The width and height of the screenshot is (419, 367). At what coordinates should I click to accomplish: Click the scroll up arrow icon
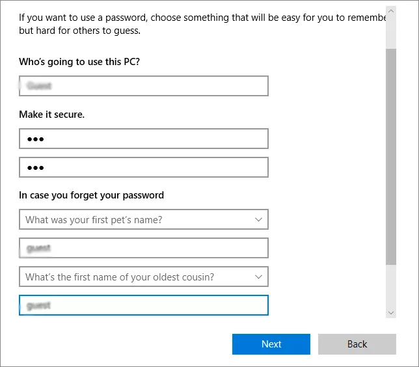tap(390, 12)
